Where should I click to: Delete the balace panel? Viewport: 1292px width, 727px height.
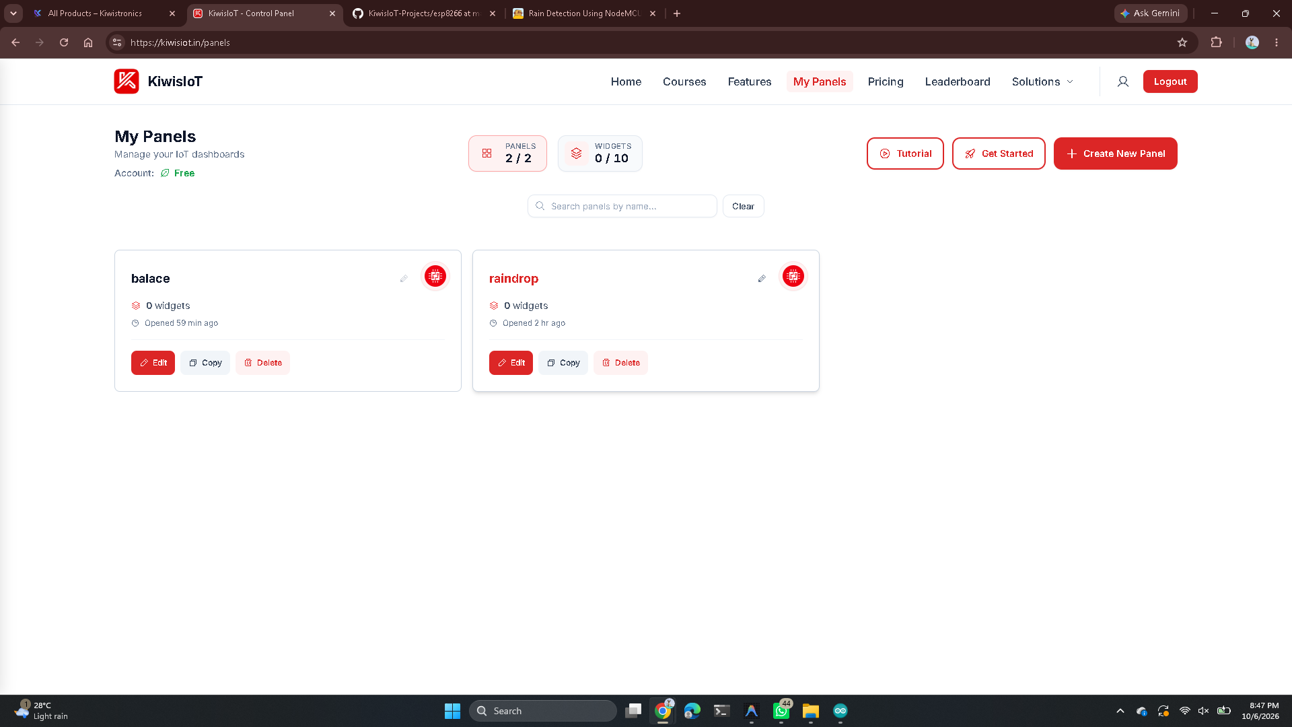click(x=262, y=363)
